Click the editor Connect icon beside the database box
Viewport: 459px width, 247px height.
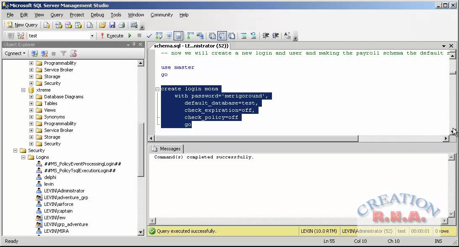point(11,36)
